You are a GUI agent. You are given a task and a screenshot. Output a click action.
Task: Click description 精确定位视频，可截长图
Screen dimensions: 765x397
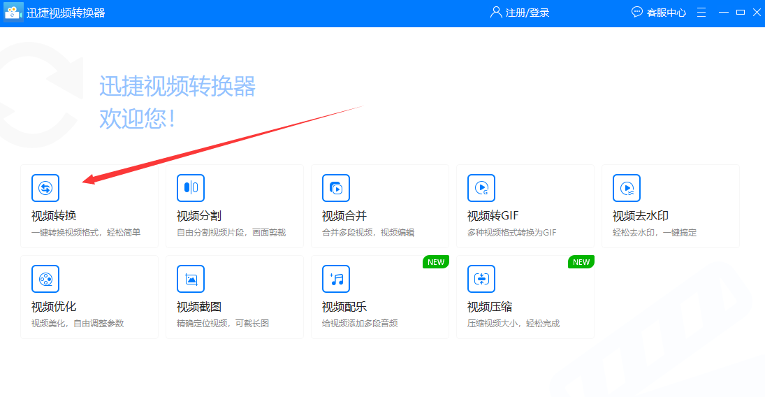pyautogui.click(x=223, y=324)
